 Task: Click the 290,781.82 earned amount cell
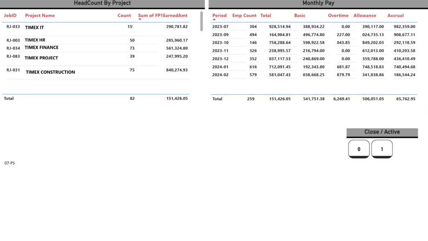[177, 27]
